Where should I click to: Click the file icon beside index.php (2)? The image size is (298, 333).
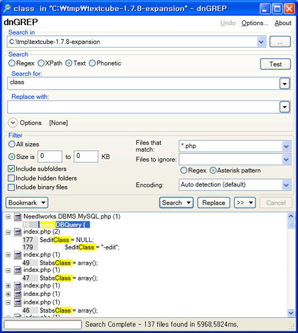(x=18, y=232)
